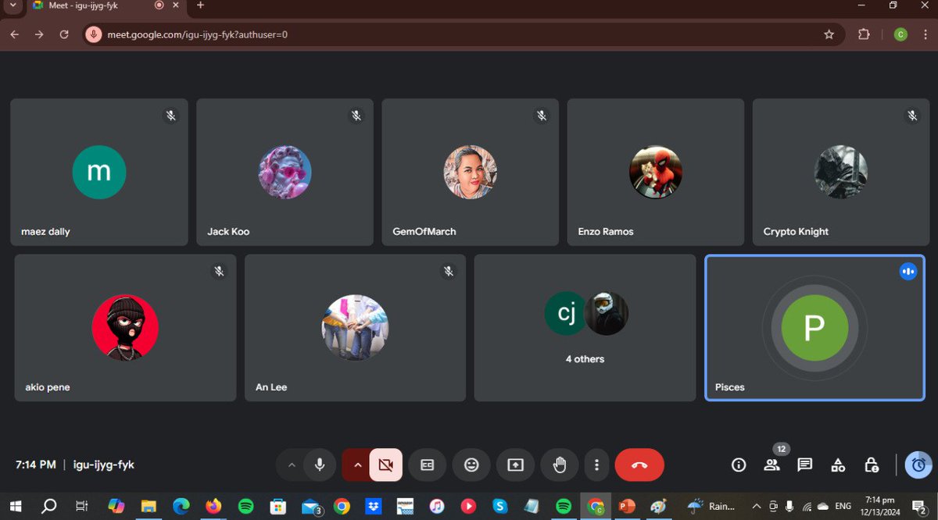Viewport: 938px width, 520px height.
Task: Open chat with everyone
Action: [x=805, y=465]
